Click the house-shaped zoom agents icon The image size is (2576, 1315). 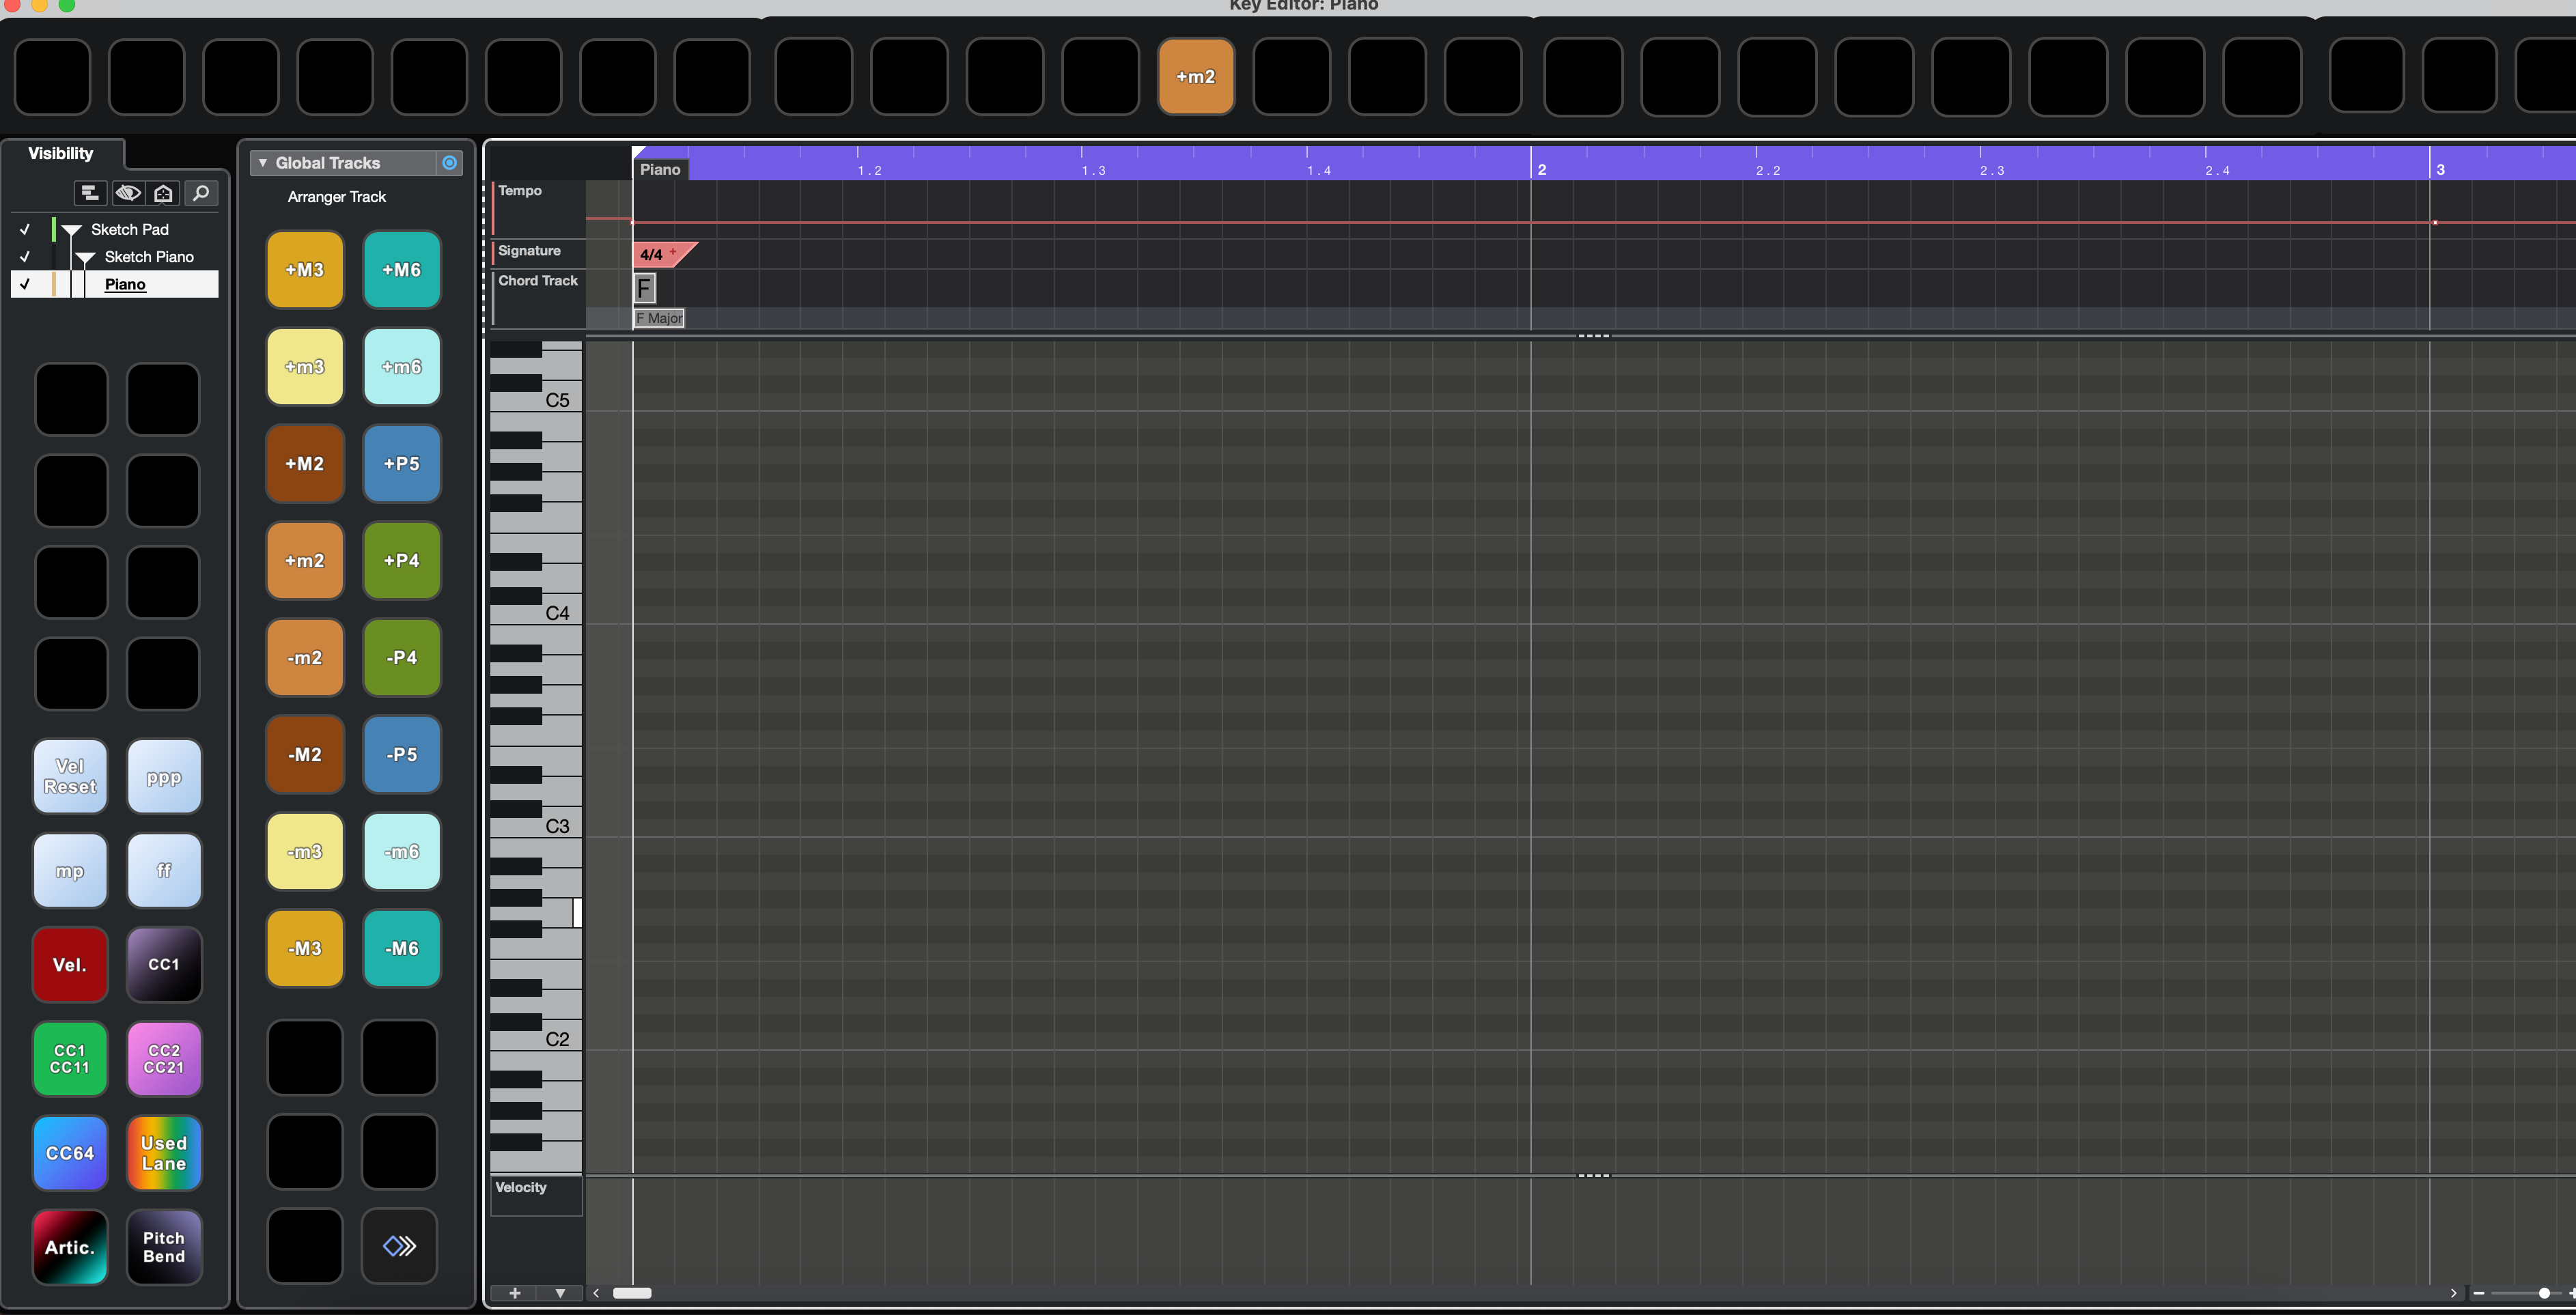[164, 193]
